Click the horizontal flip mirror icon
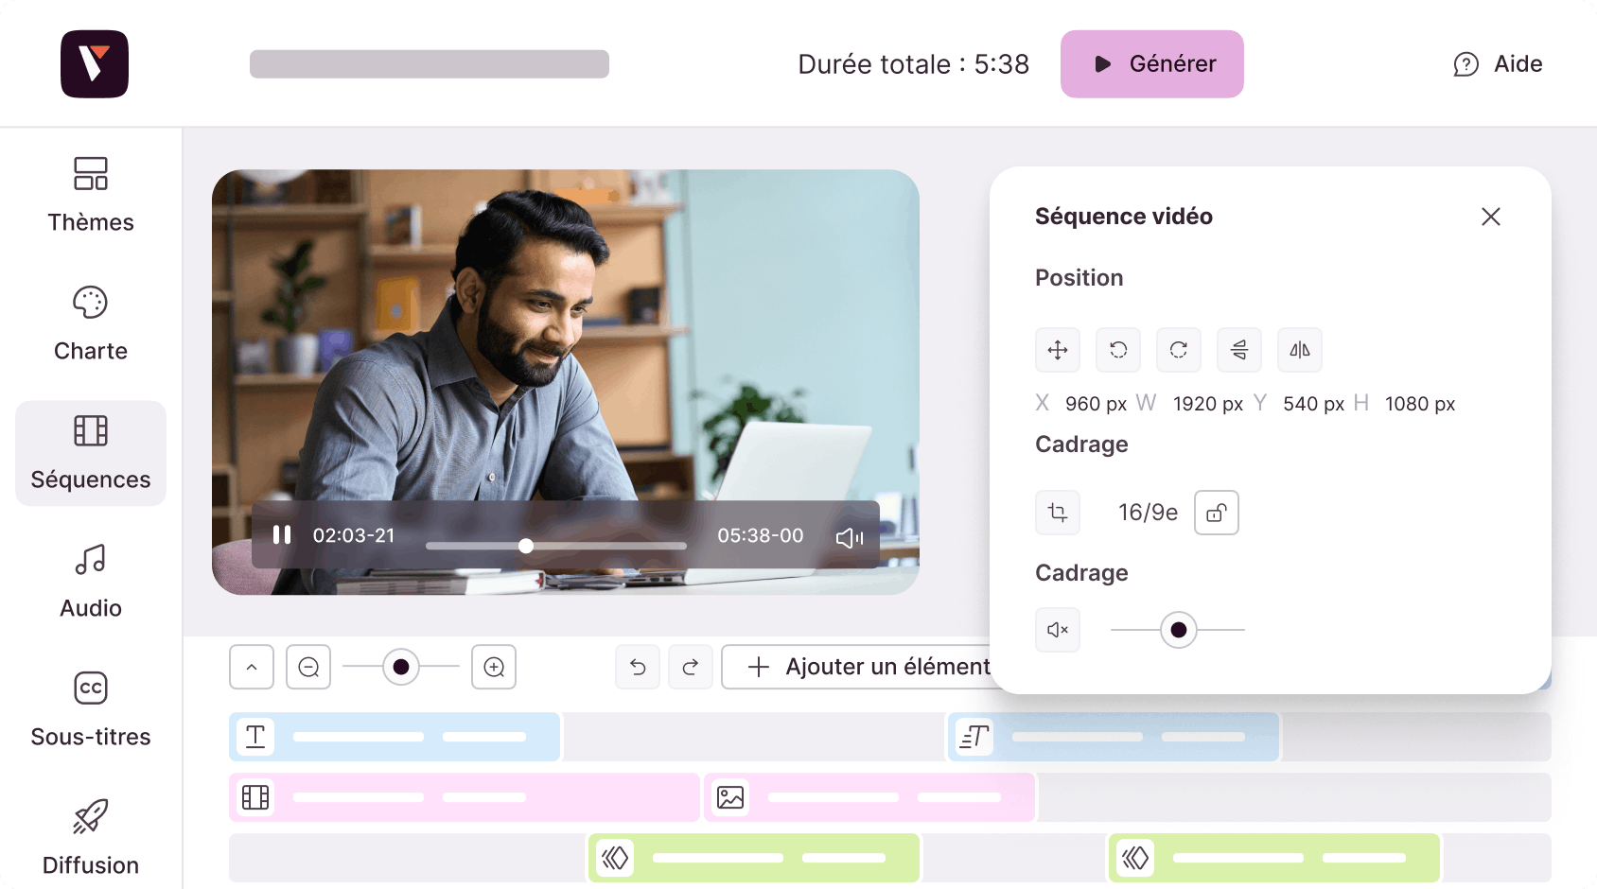 click(x=1300, y=350)
